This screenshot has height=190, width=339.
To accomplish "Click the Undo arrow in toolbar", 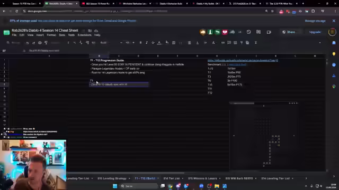I will click(x=28, y=43).
